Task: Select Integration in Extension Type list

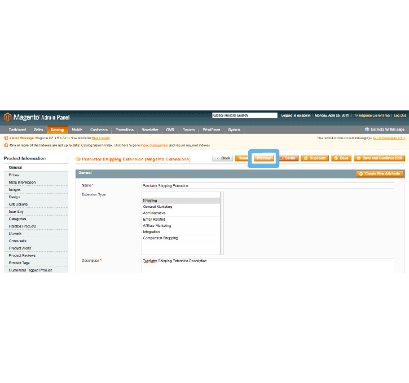Action: (x=181, y=231)
